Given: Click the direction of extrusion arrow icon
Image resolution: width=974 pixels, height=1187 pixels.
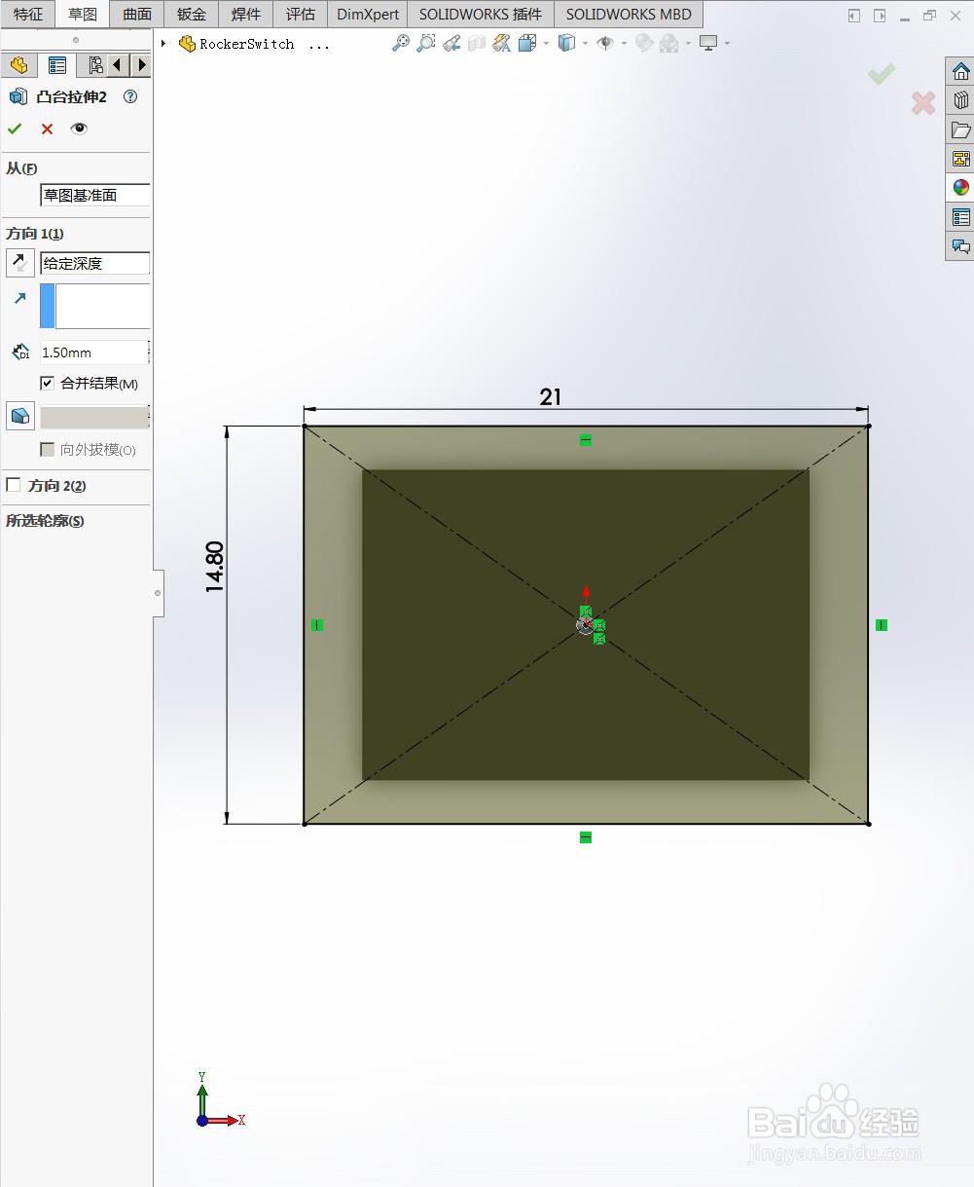Looking at the screenshot, I should 19,299.
